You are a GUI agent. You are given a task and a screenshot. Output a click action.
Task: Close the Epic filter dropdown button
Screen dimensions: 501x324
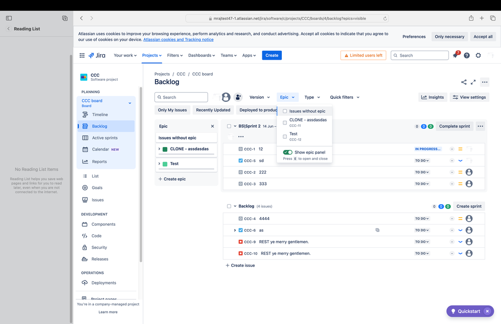(x=287, y=97)
